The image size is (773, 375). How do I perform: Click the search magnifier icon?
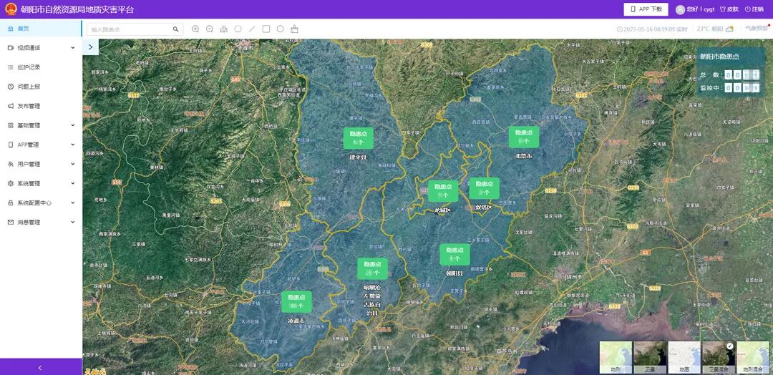click(x=175, y=29)
